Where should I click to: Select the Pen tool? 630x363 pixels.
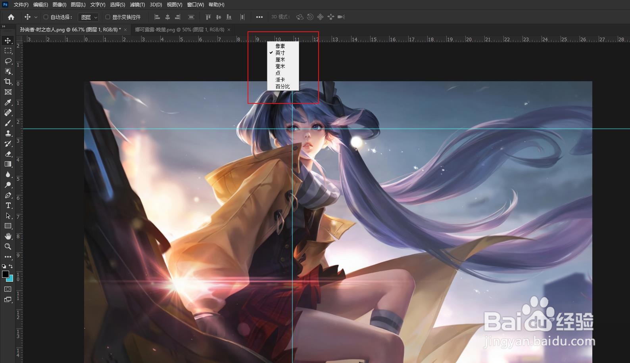pos(8,195)
